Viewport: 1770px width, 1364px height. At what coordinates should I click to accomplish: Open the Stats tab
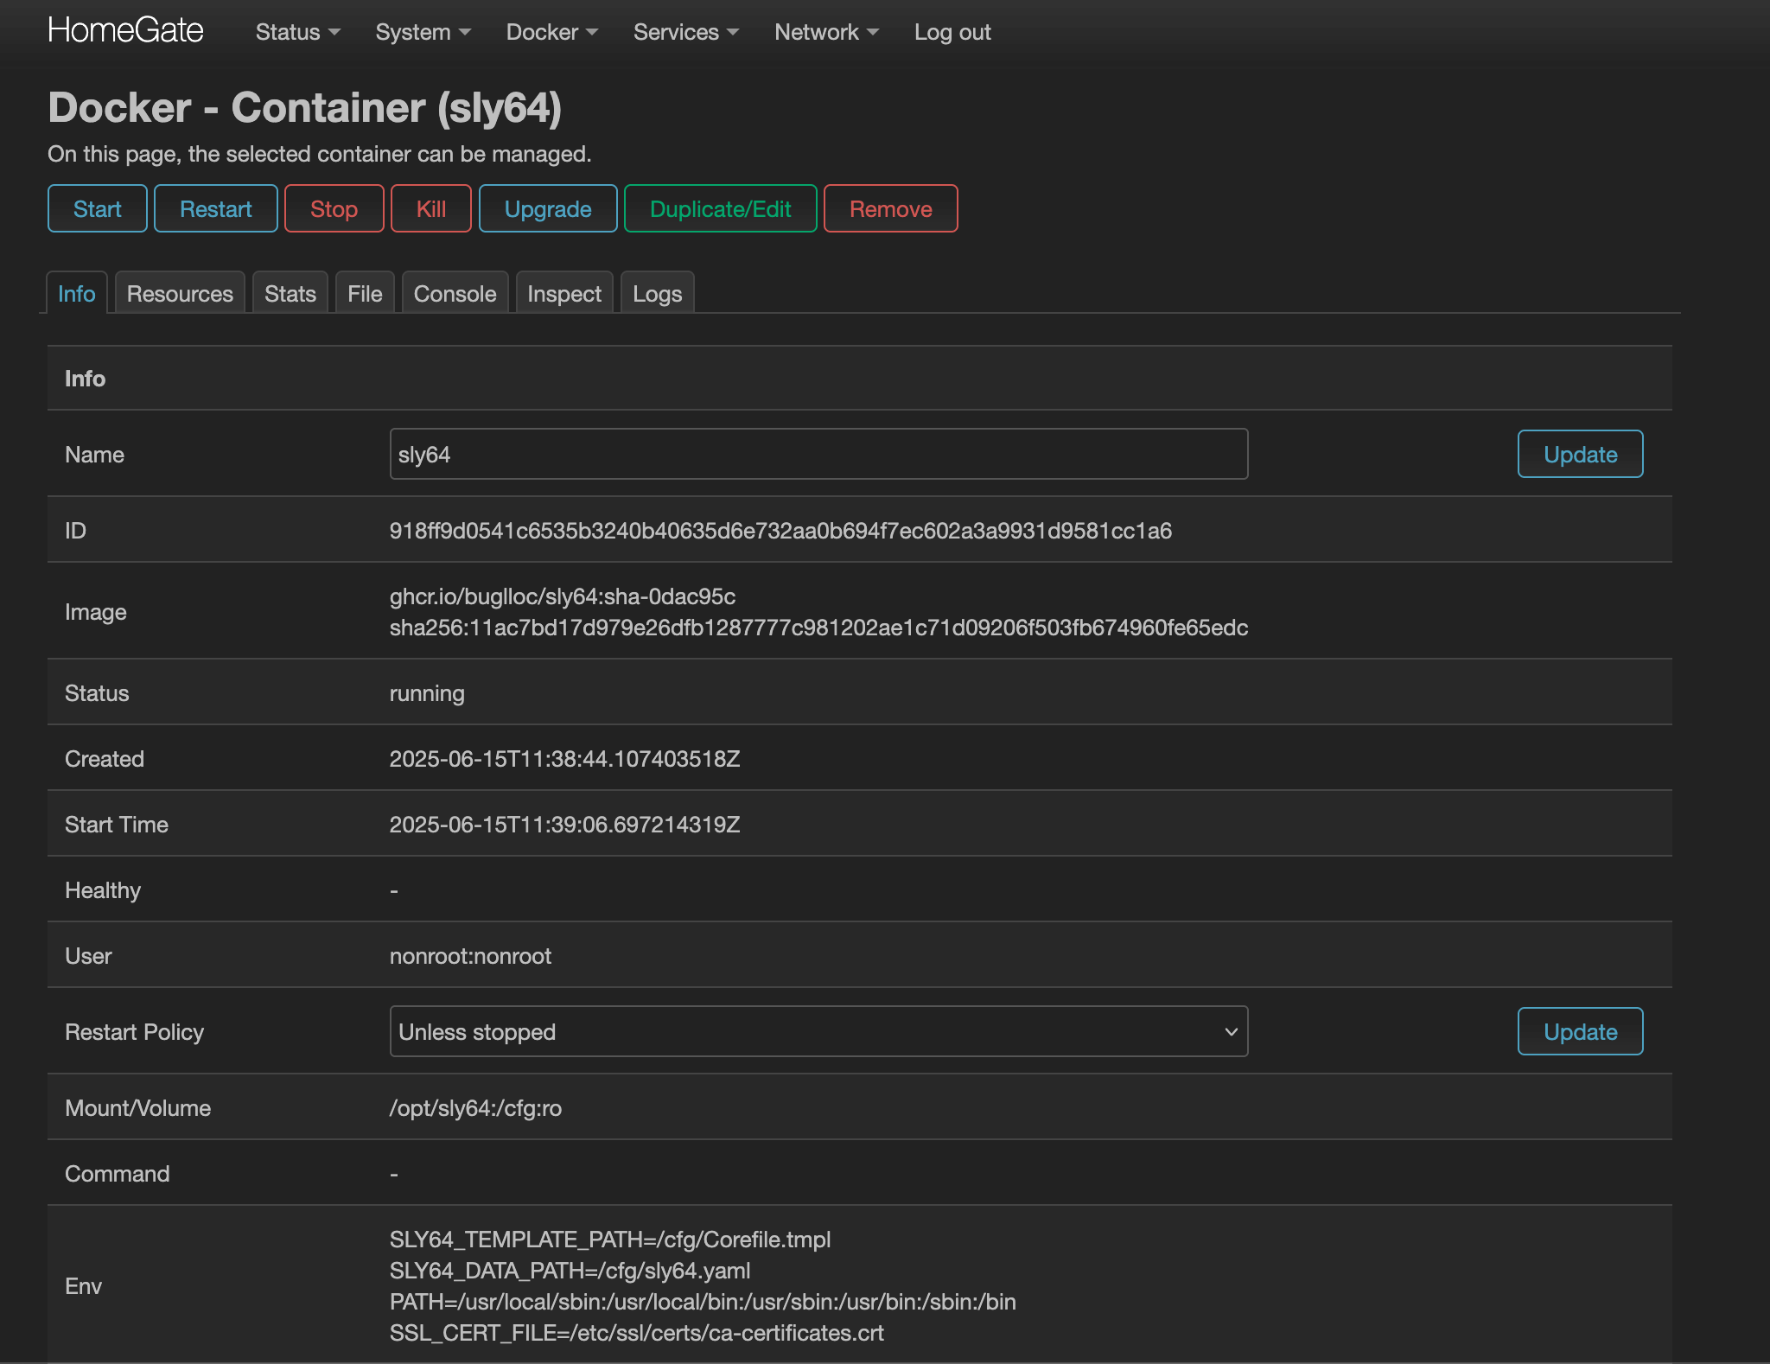(290, 293)
